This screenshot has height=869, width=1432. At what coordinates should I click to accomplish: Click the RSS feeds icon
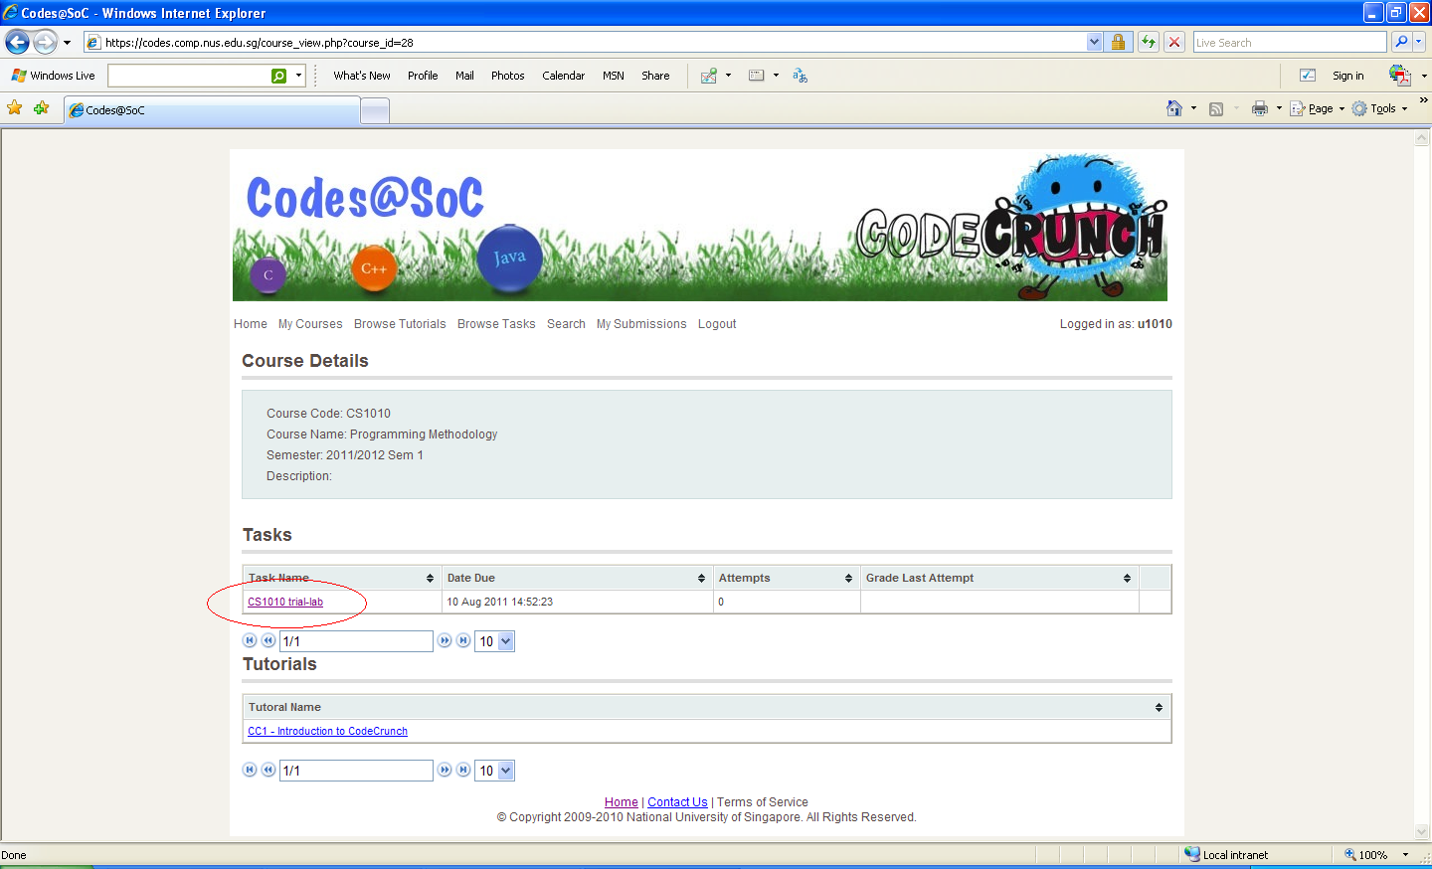(1216, 109)
